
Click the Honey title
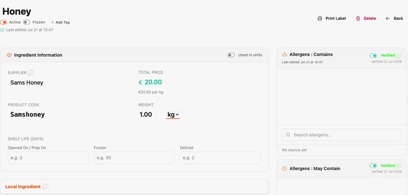pos(17,11)
